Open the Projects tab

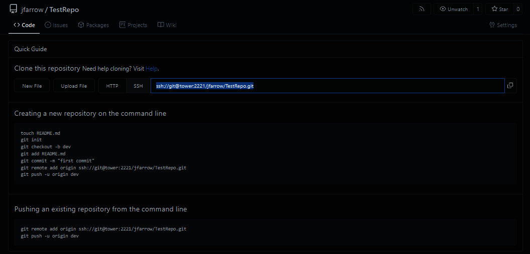click(x=133, y=25)
